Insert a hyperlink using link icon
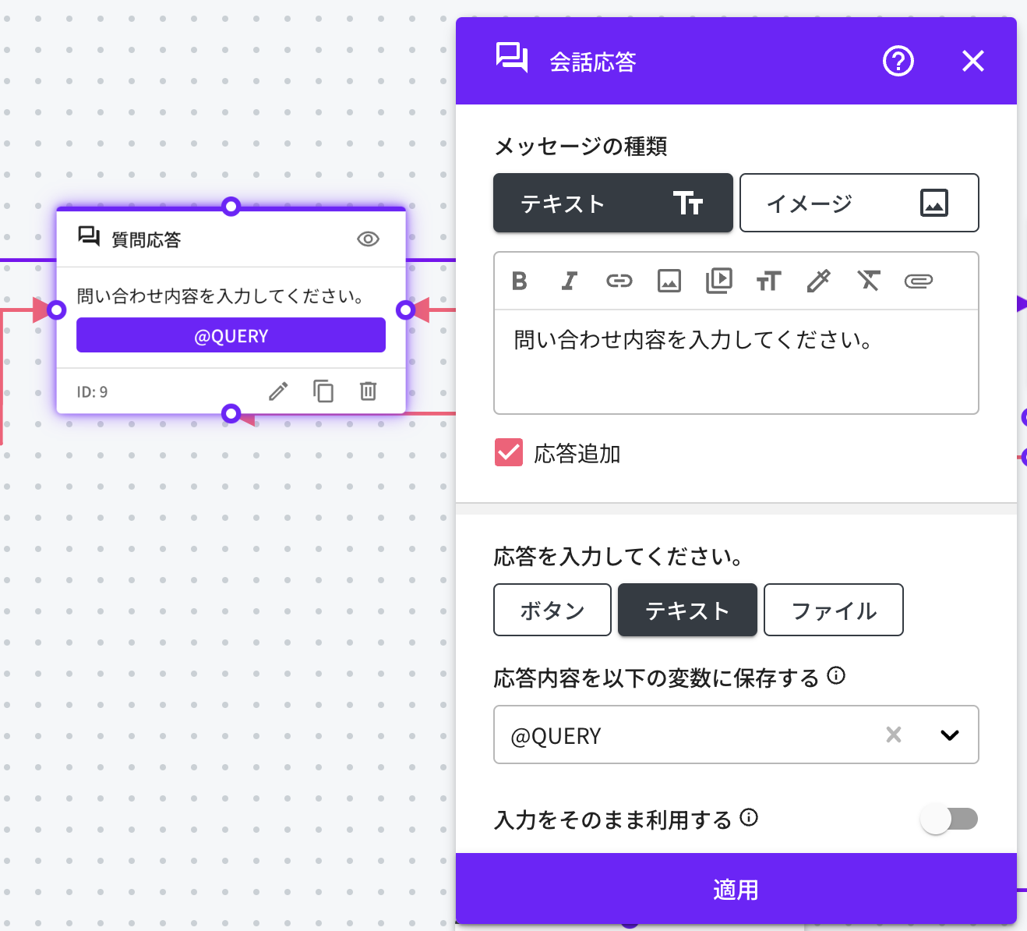The height and width of the screenshot is (931, 1027). click(x=619, y=281)
